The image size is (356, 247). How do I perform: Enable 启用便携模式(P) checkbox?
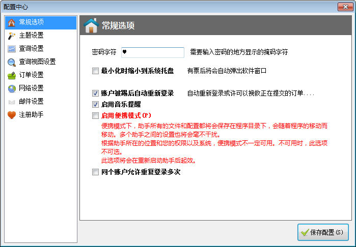(x=95, y=115)
